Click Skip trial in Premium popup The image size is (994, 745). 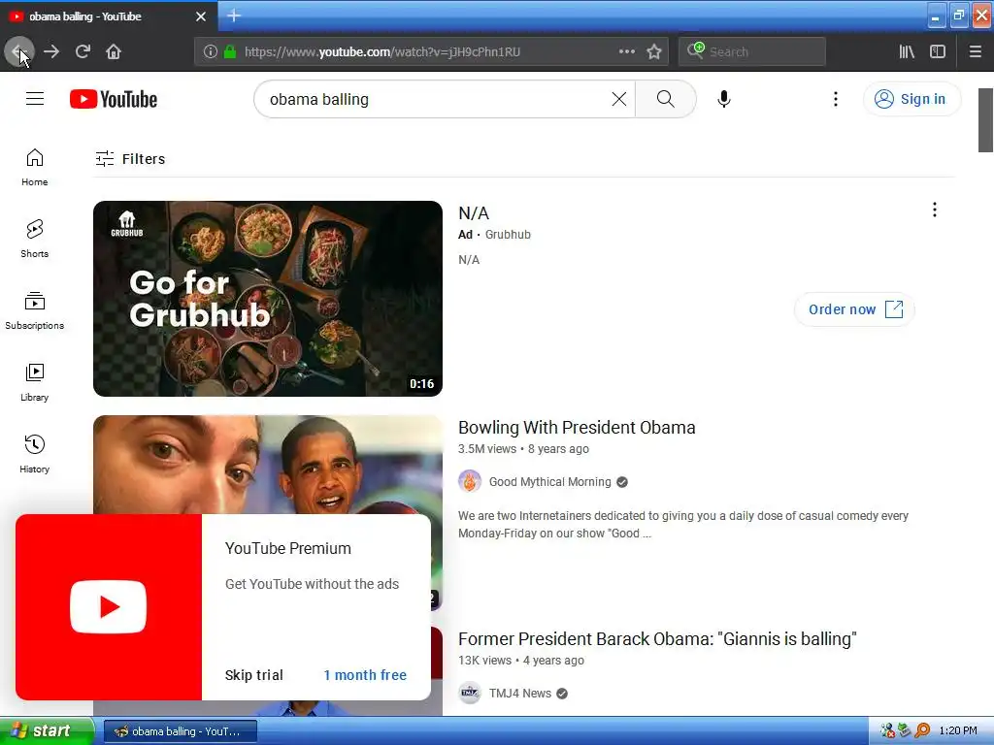253,675
